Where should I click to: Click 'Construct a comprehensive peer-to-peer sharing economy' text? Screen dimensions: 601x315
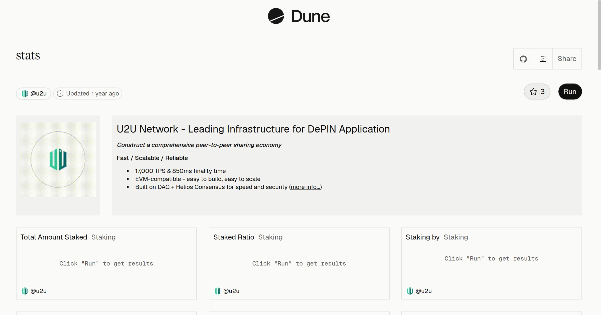click(199, 145)
